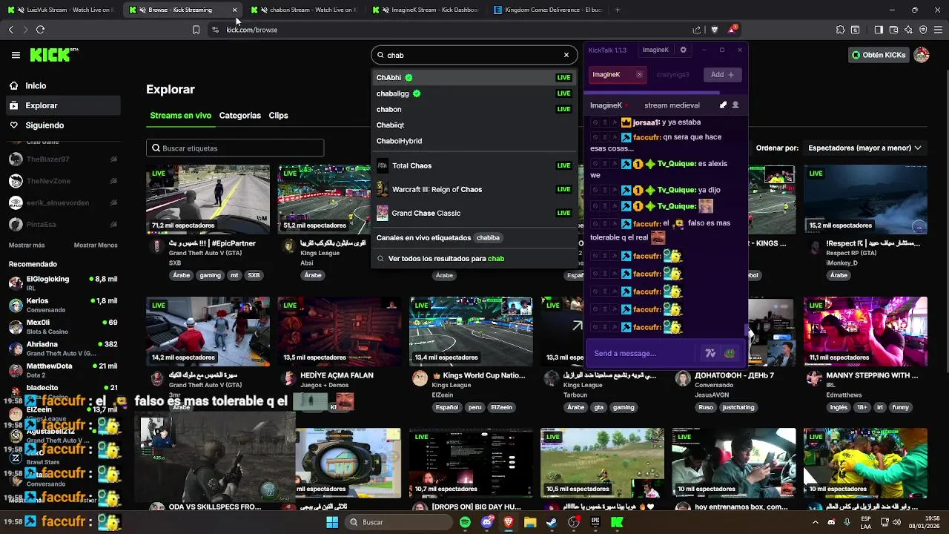949x534 pixels.
Task: Click the Respect RP (GTA) category link
Action: [851, 253]
